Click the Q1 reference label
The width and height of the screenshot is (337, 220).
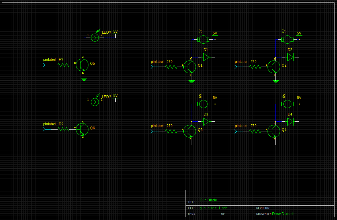tap(200, 65)
